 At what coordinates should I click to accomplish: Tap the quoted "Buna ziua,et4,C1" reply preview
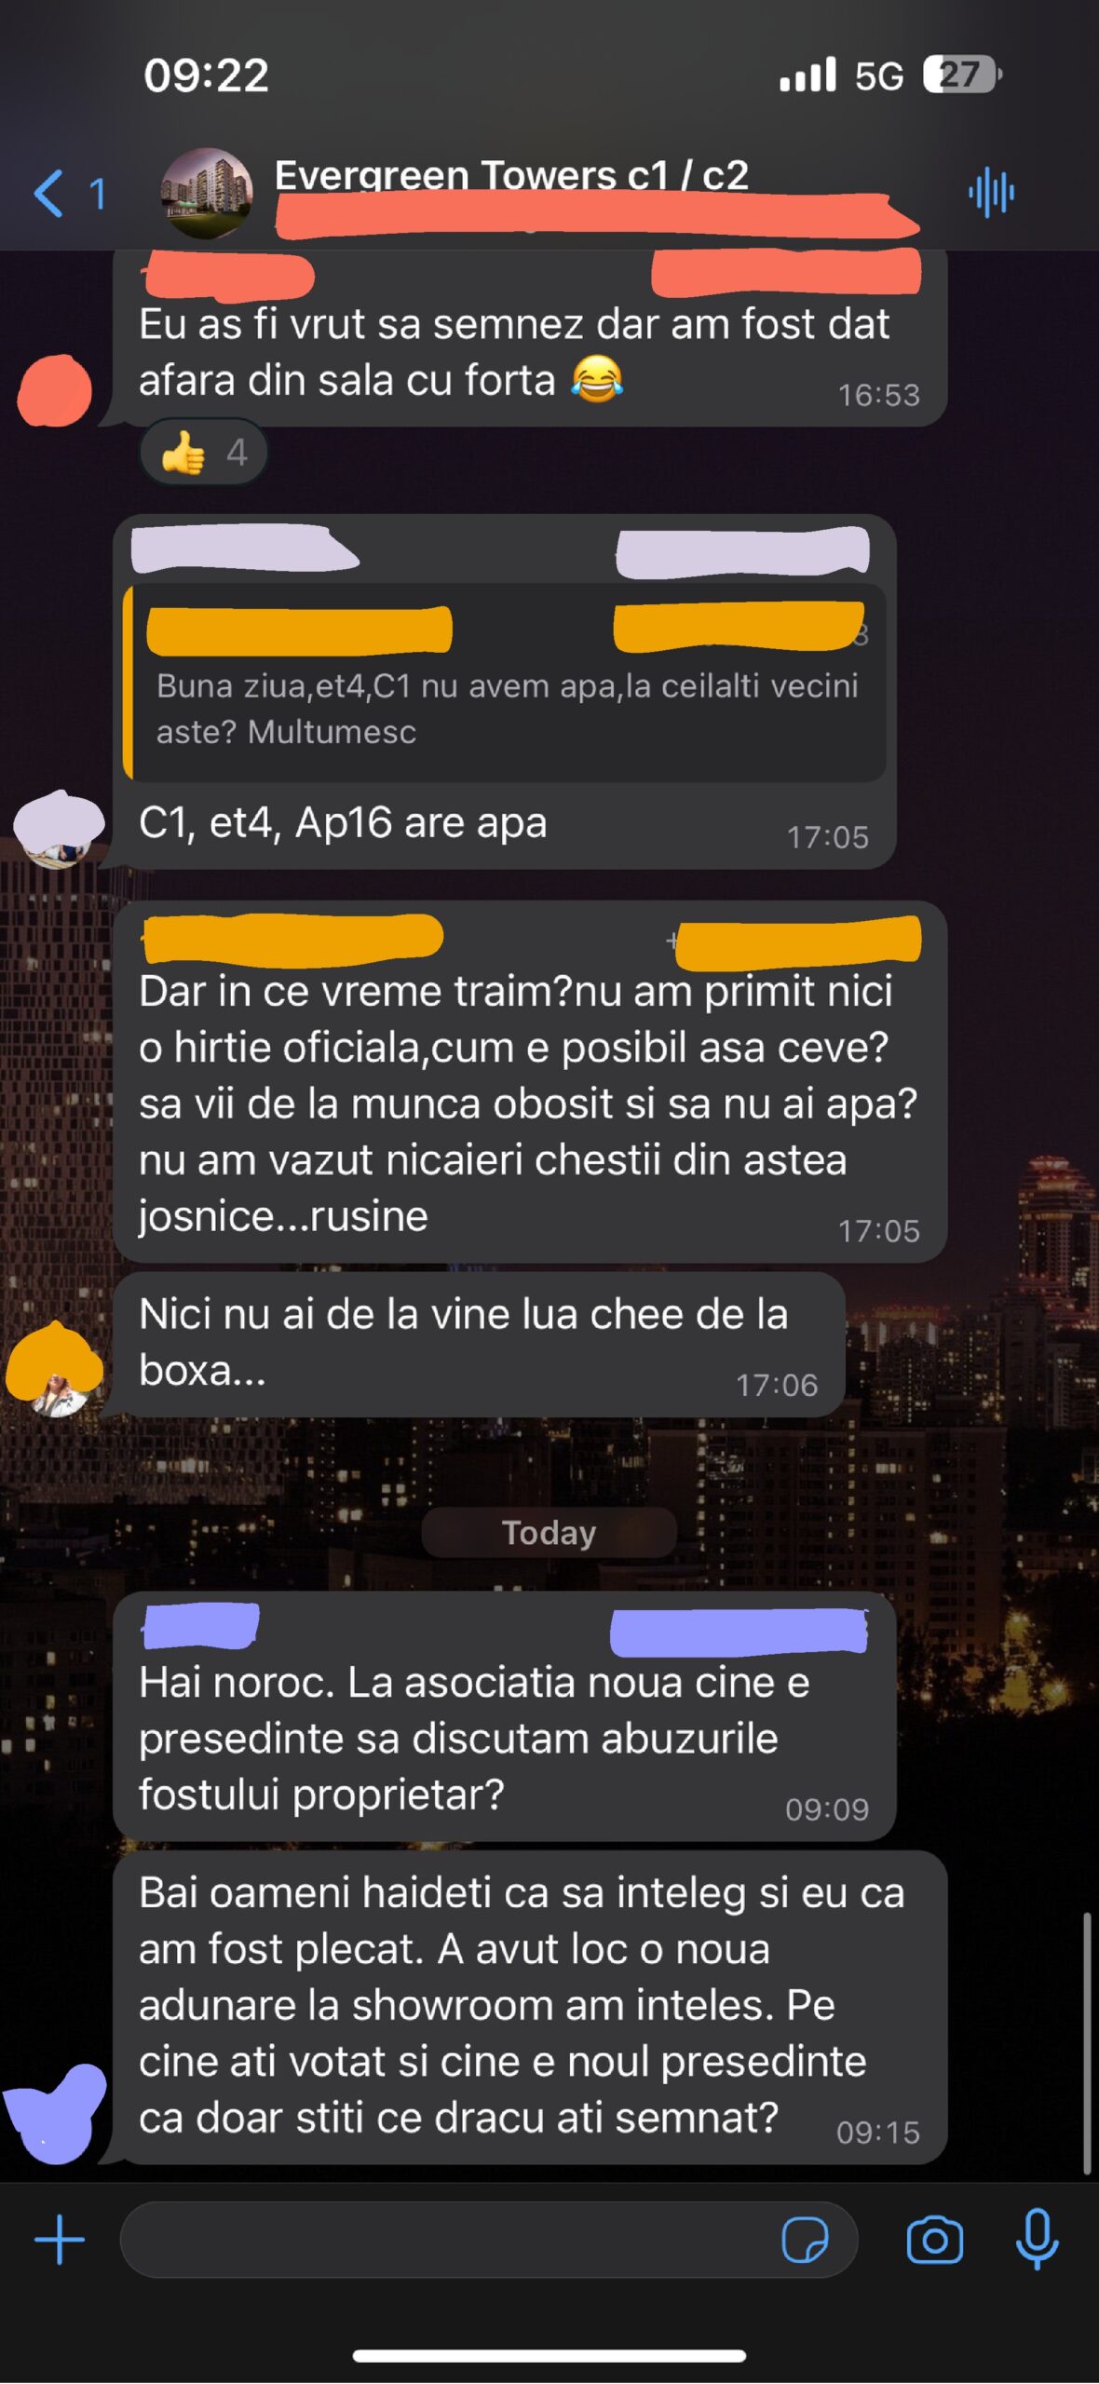504,684
